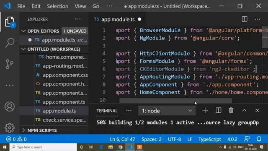The width and height of the screenshot is (268, 151).
Task: Open the Explorer view in activity bar
Action: click(10, 22)
